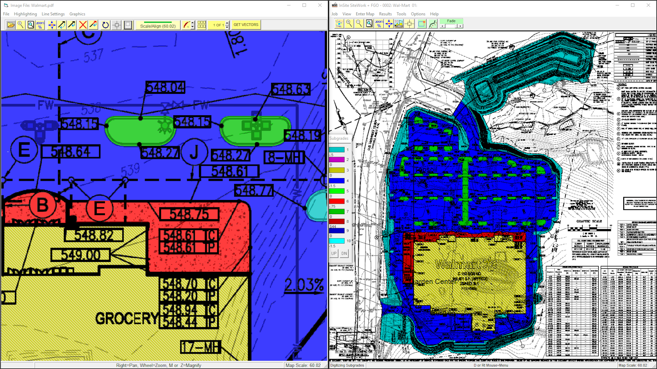Open the Job menu in InSite
Image resolution: width=657 pixels, height=369 pixels.
[x=334, y=14]
